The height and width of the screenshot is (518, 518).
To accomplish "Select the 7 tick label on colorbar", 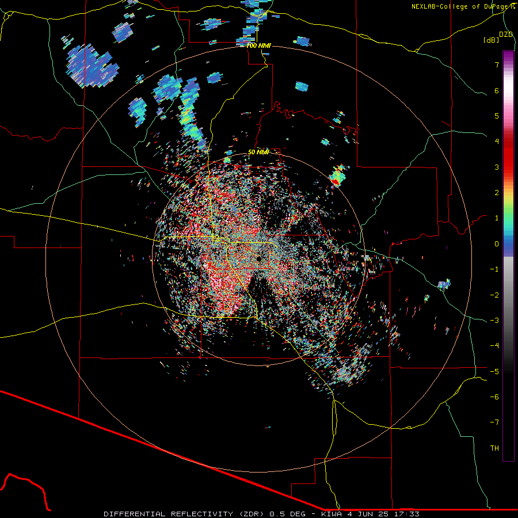I will pos(497,64).
